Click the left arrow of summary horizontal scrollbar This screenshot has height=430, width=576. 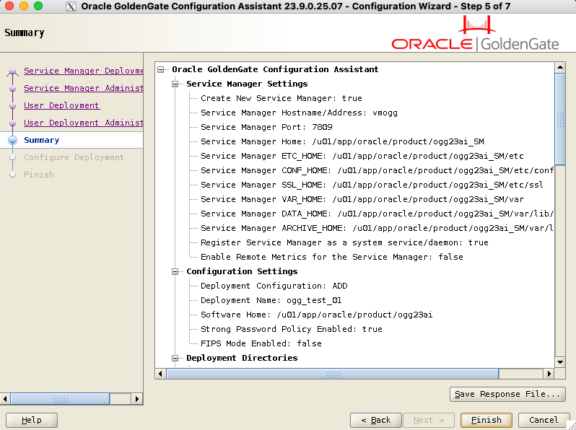[x=161, y=374]
